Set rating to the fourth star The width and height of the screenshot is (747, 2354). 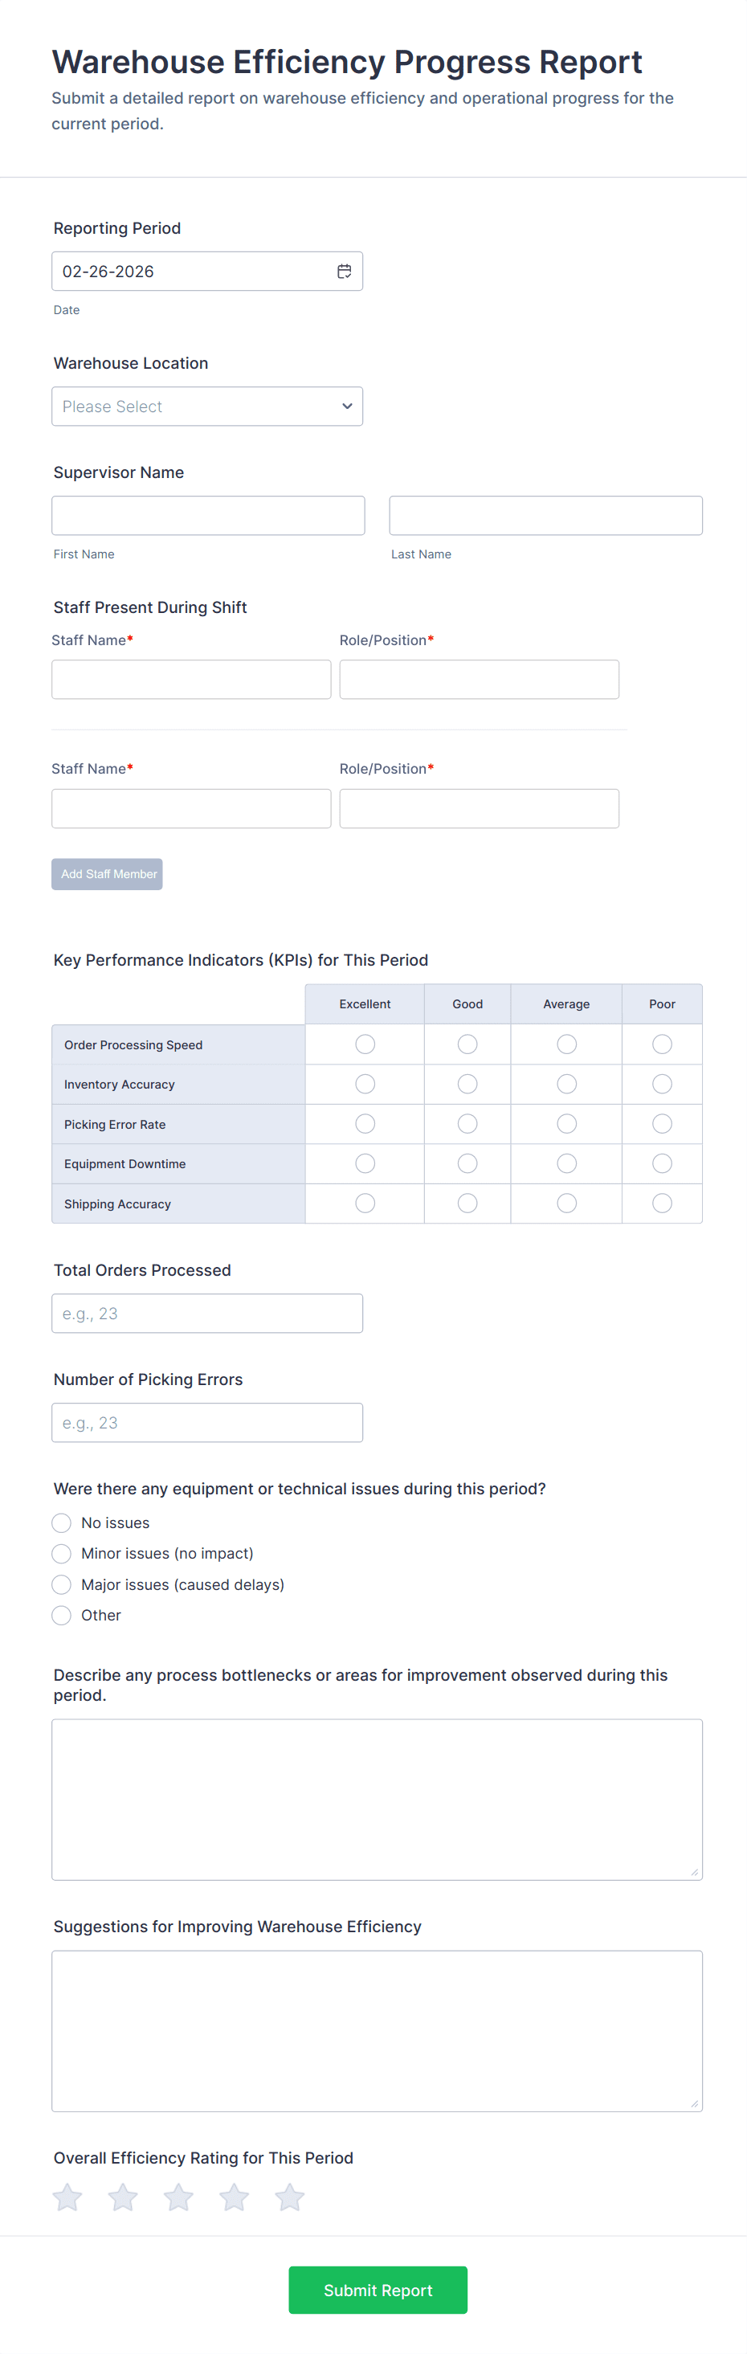(x=234, y=2197)
